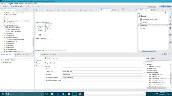The height and width of the screenshot is (96, 172).
Task: Open the MUnit view tab
Action: pos(26,55)
